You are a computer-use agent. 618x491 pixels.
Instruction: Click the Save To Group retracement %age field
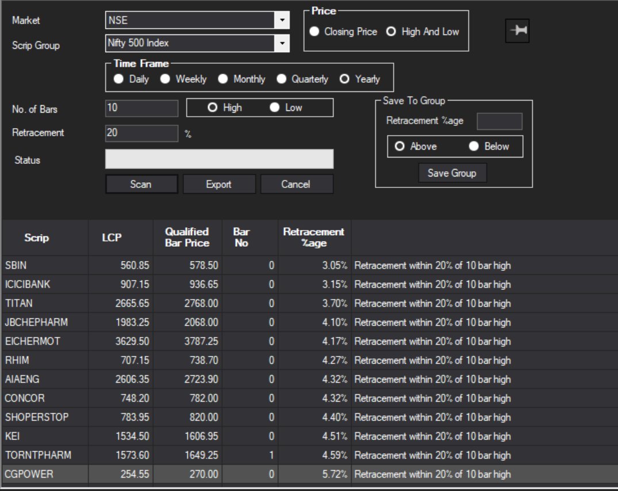(x=500, y=121)
